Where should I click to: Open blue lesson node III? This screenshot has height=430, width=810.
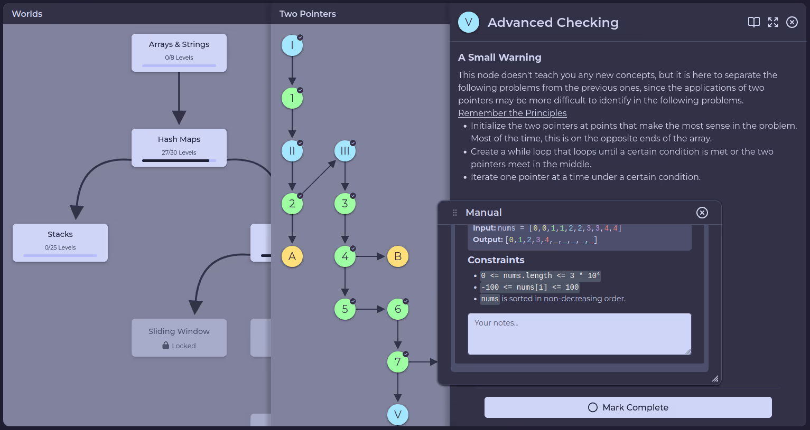[x=345, y=151]
